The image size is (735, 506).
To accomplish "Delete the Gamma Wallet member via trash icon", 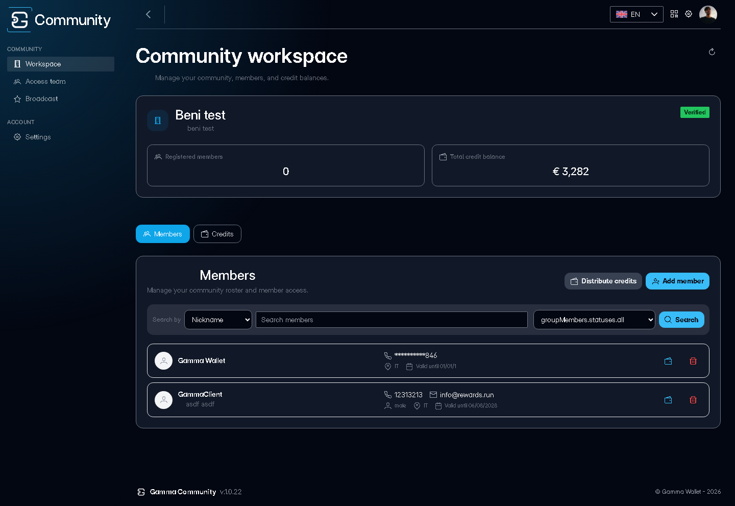I will pos(693,361).
